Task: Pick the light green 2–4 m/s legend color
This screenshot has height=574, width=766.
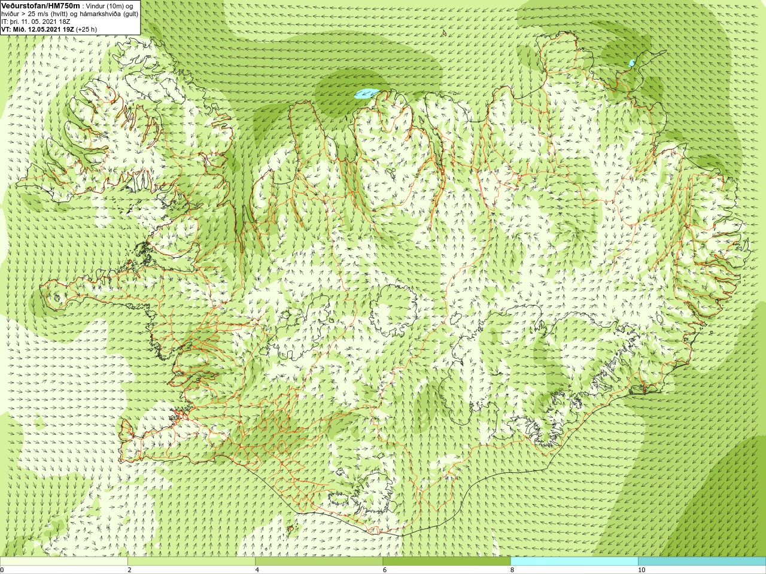Action: 191,561
